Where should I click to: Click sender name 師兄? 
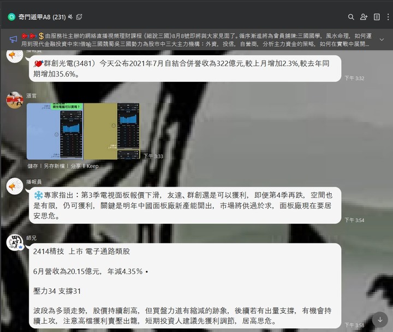tap(31, 238)
